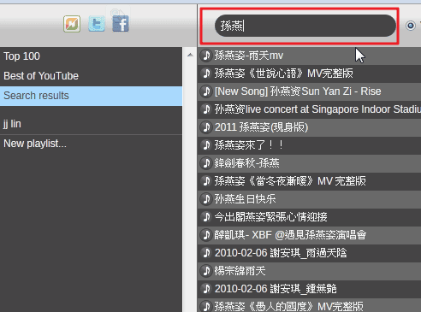421x312 pixels.
Task: Click the Twitter share icon
Action: pyautogui.click(x=97, y=24)
